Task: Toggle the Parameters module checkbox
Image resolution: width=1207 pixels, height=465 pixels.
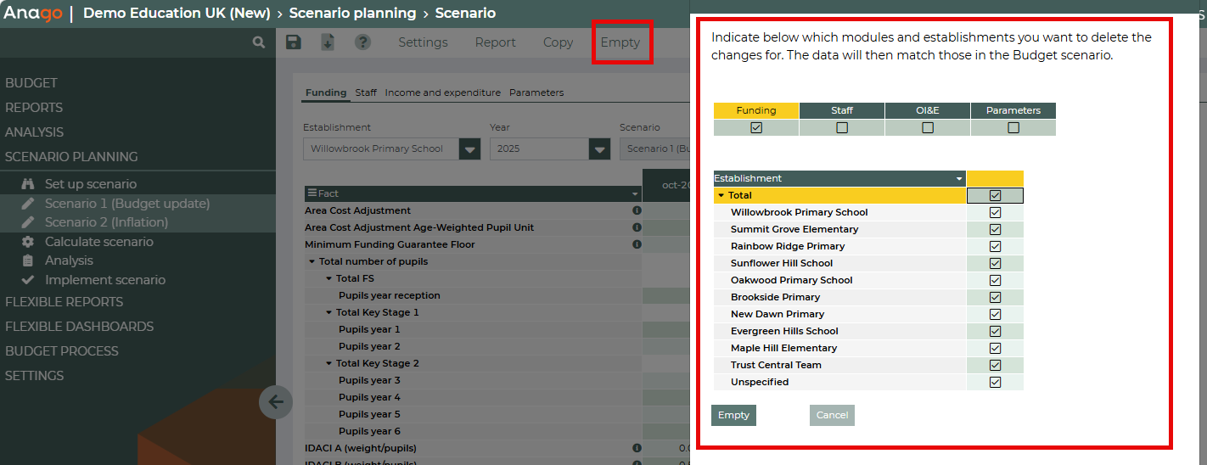Action: tap(1013, 128)
